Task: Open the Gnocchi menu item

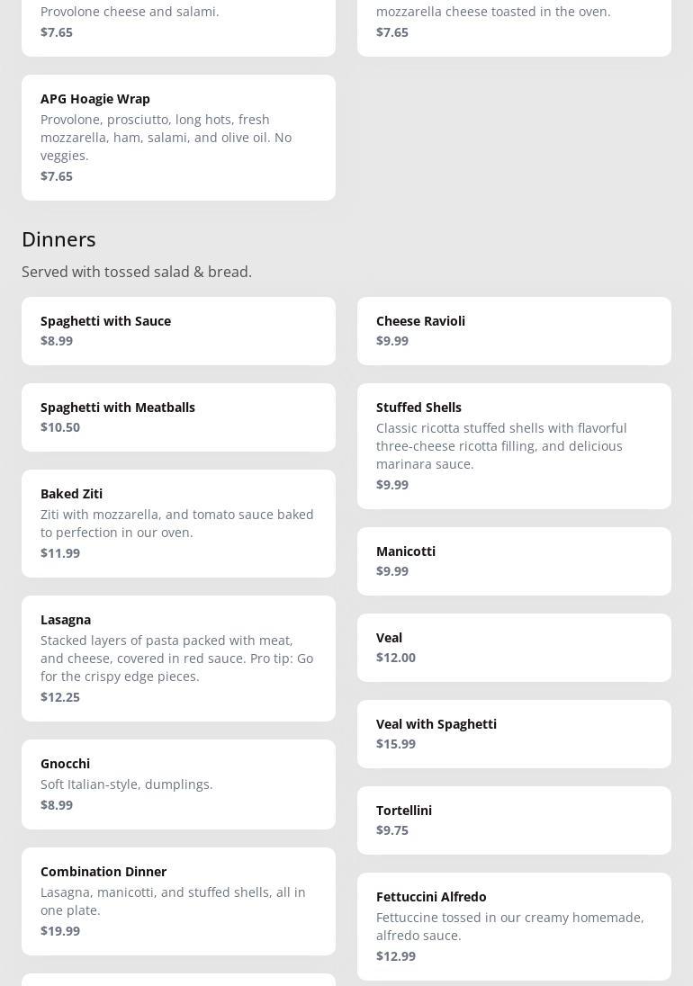Action: tap(178, 784)
